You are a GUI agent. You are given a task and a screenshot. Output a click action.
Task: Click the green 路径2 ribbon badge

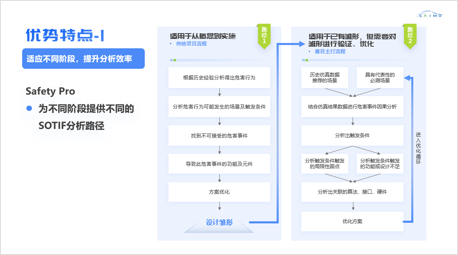[x=410, y=36]
